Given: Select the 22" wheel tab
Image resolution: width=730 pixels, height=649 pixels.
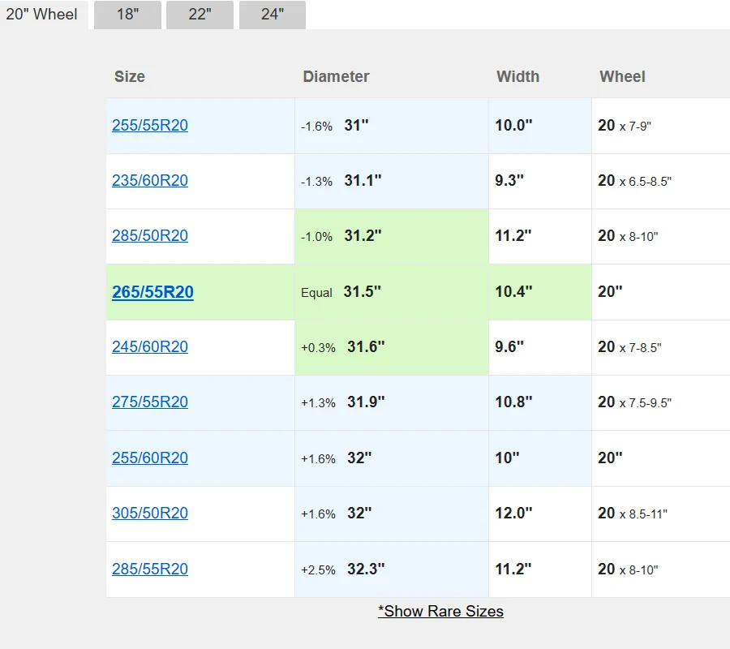Looking at the screenshot, I should (x=200, y=15).
